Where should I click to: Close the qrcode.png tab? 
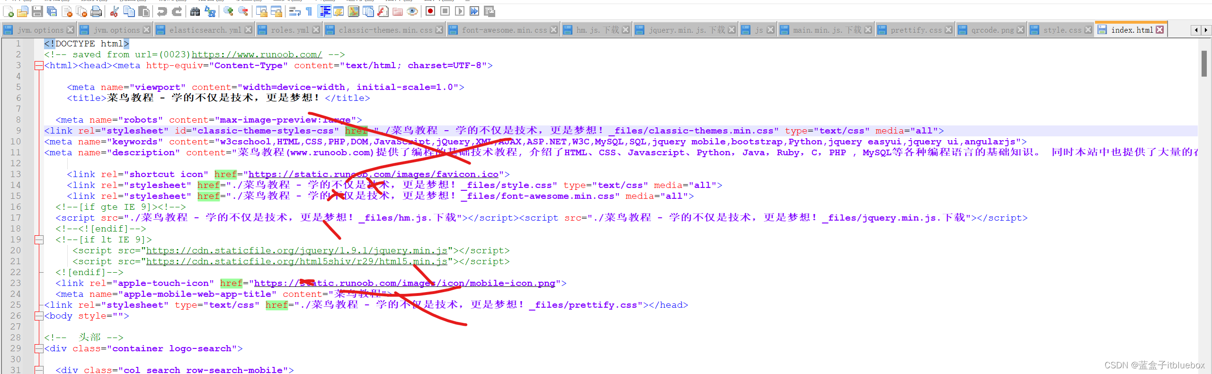click(x=1021, y=30)
